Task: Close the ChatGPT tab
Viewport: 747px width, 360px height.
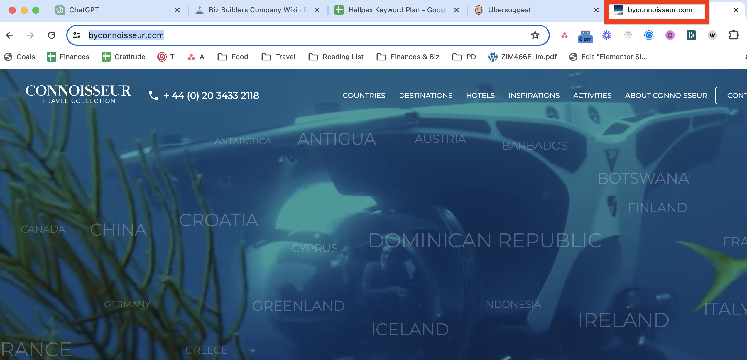Action: click(x=177, y=10)
